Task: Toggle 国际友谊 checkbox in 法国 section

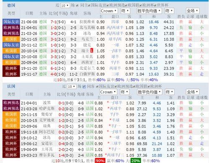Action: (x=97, y=87)
